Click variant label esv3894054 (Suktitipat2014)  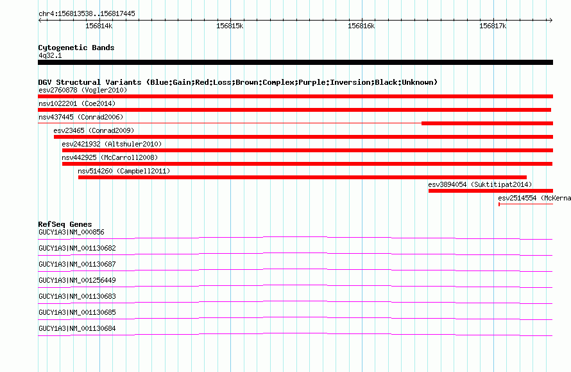click(x=480, y=184)
